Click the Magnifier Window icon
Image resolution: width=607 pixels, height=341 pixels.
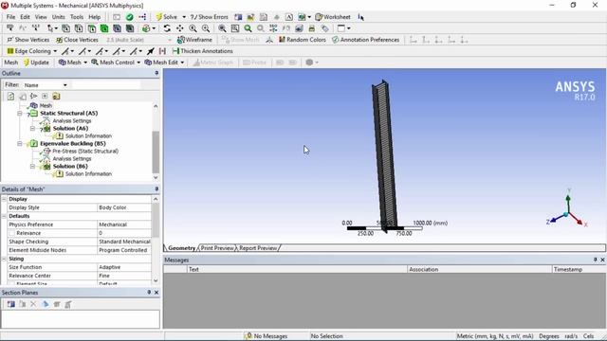[x=235, y=28]
